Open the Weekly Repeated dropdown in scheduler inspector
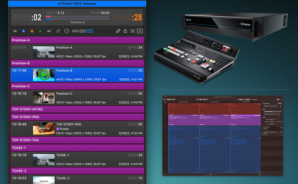This screenshot has width=298, height=184. coord(273,111)
